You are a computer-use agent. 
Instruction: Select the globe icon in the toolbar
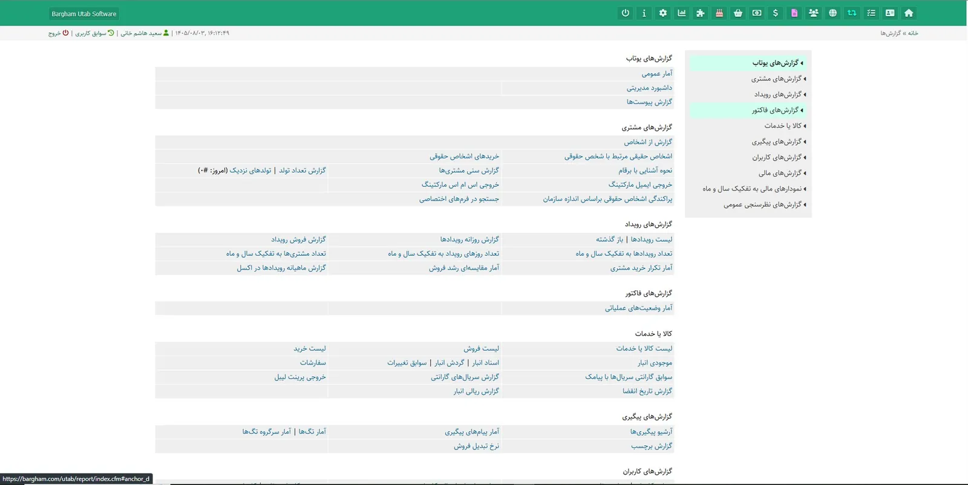(833, 13)
